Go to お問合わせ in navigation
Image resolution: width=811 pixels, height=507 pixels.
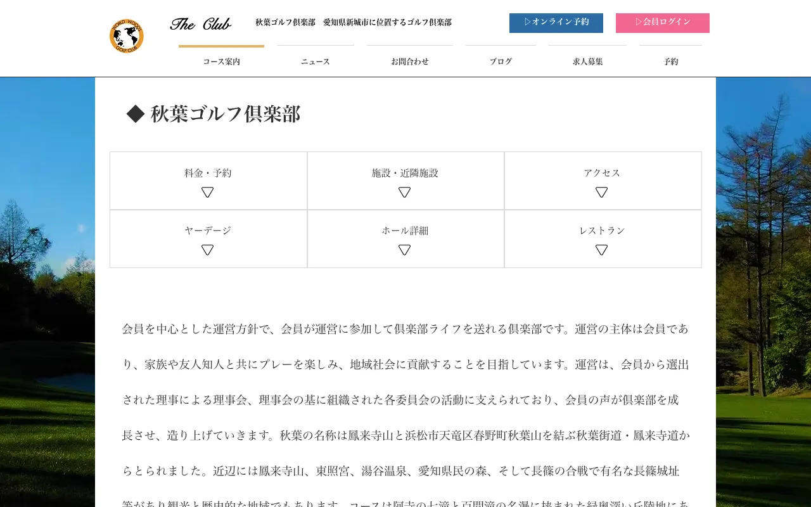pyautogui.click(x=410, y=61)
